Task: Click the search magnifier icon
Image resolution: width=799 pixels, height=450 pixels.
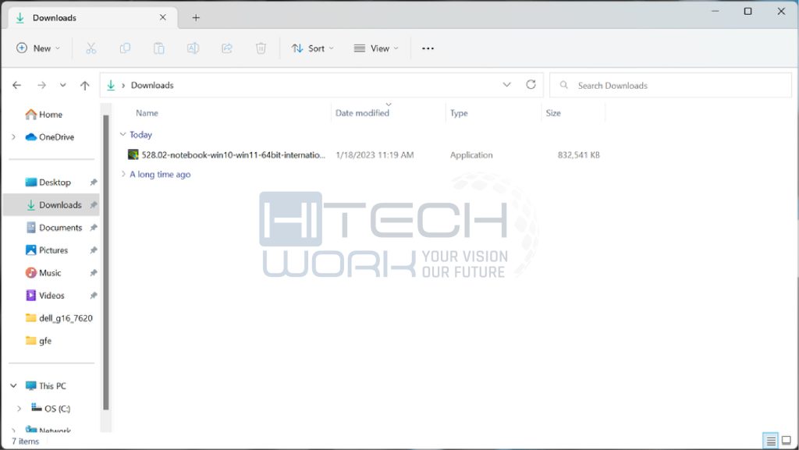Action: [564, 85]
